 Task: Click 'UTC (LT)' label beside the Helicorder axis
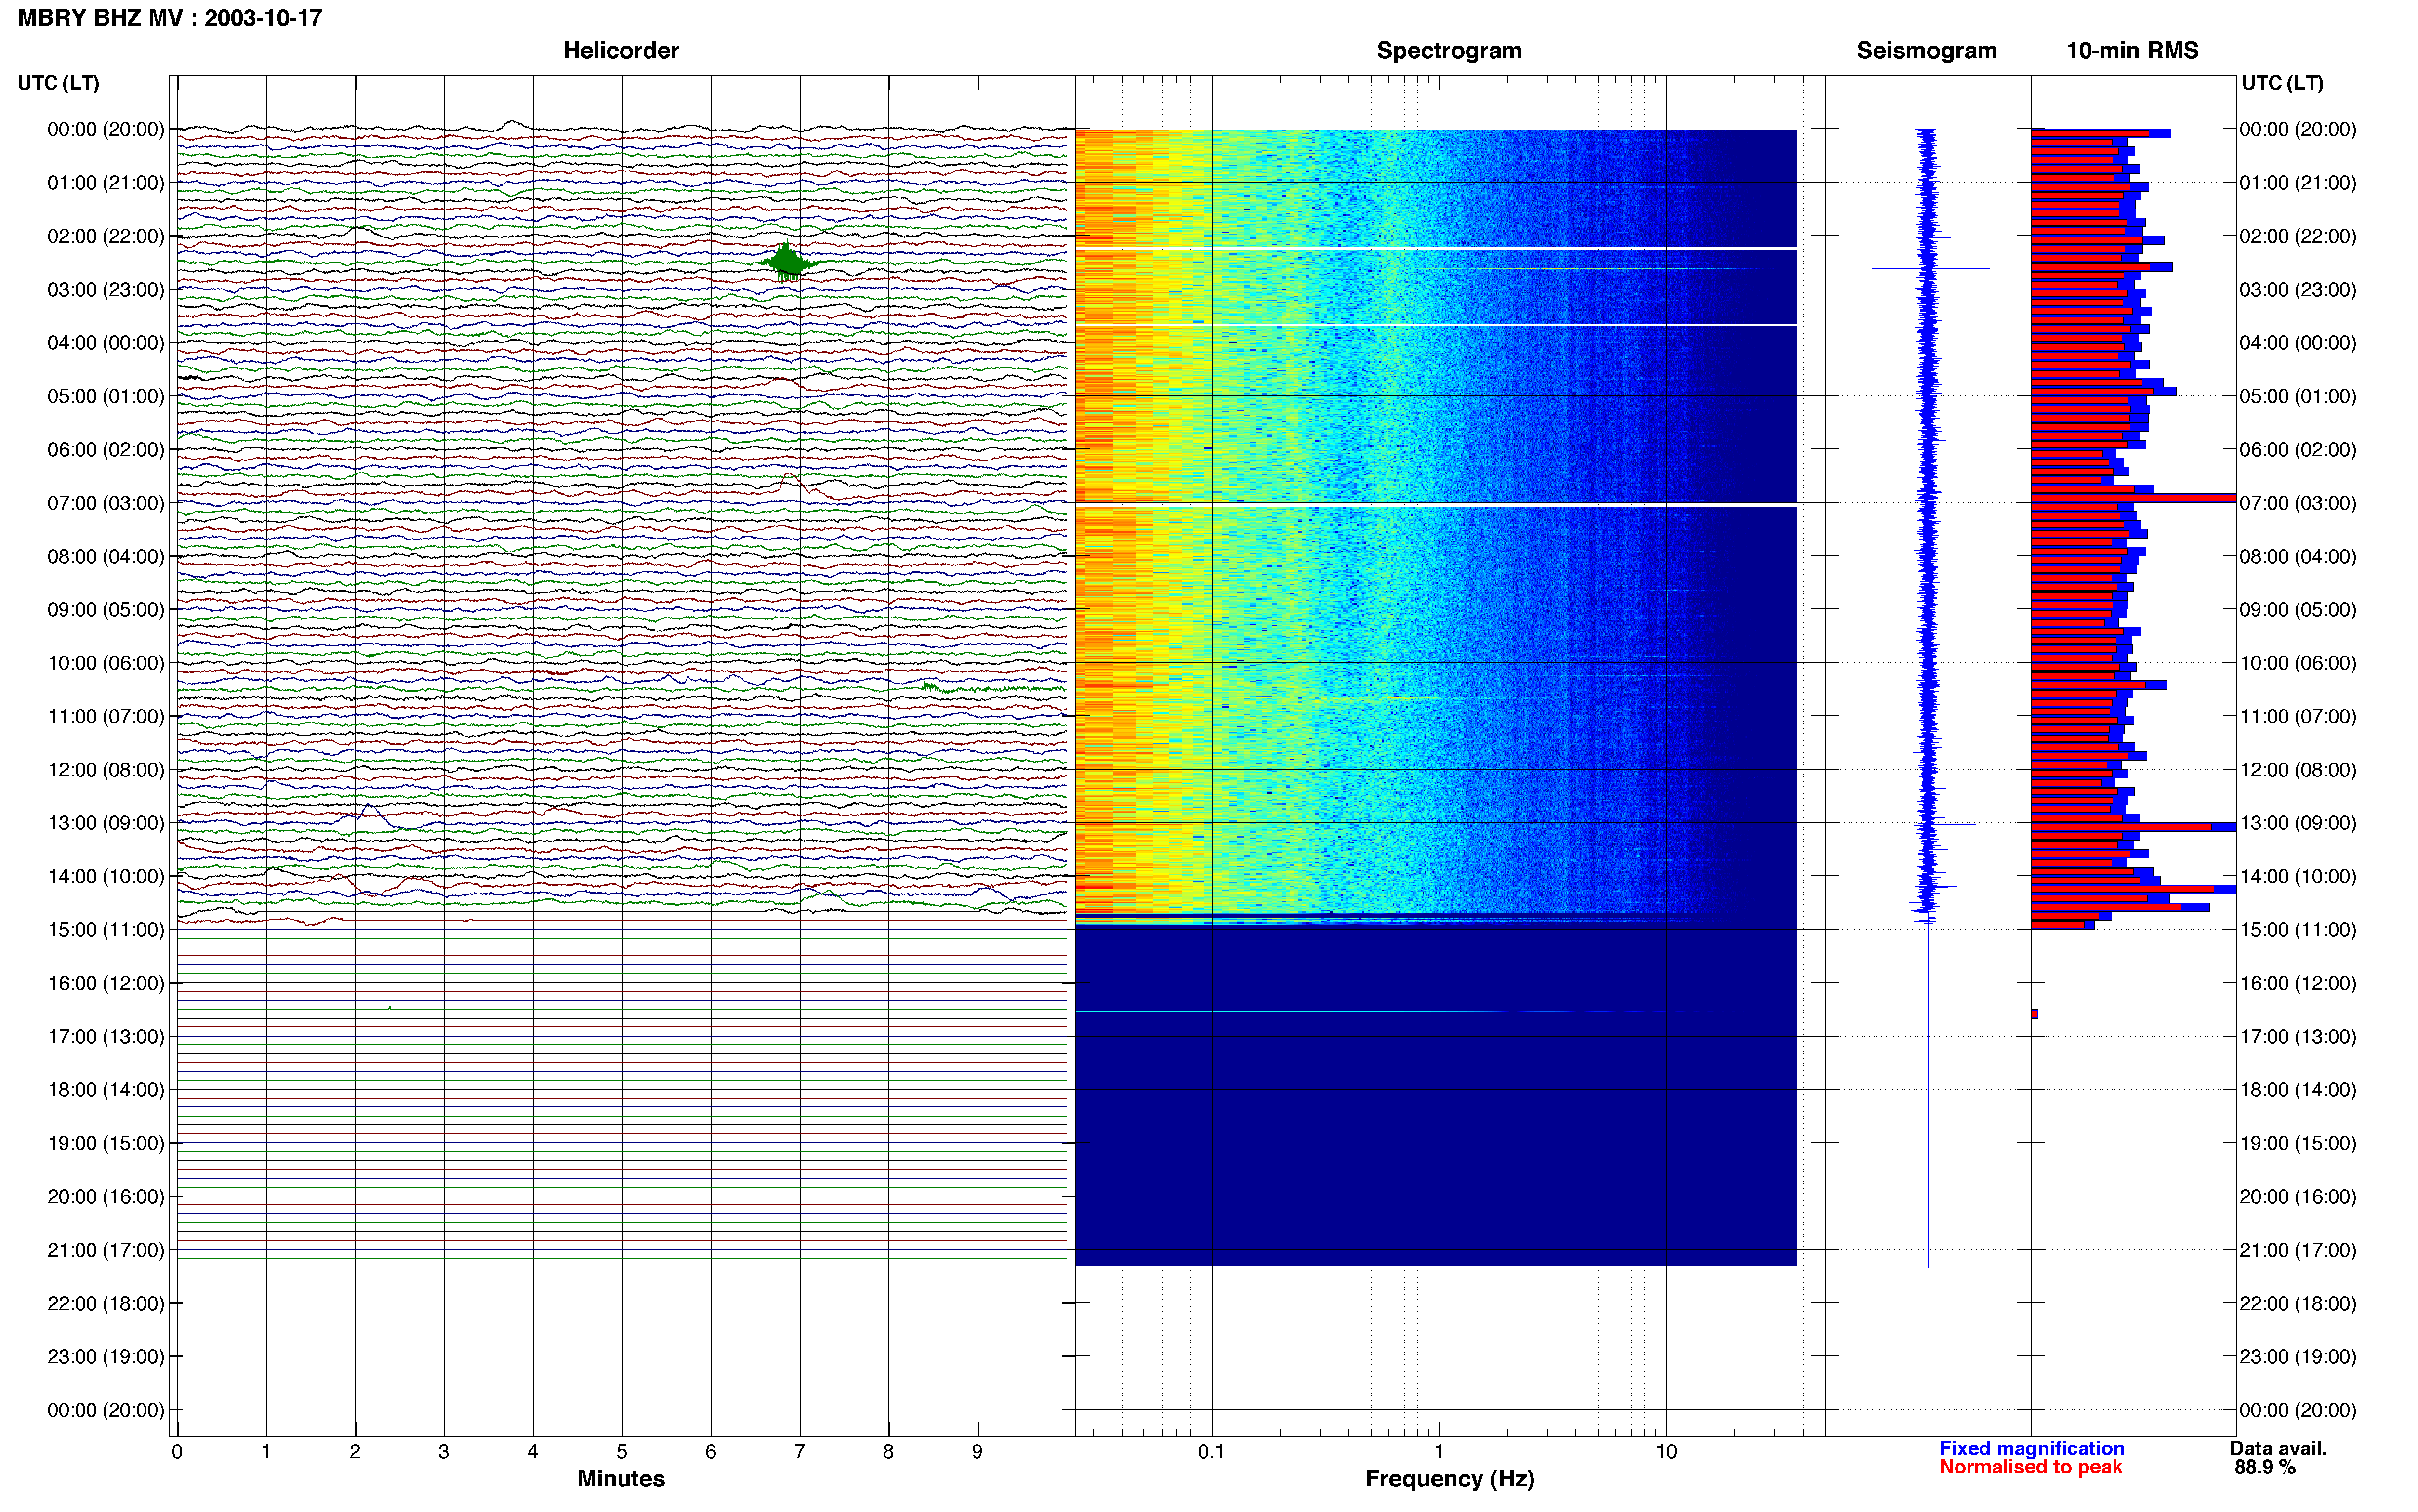tap(58, 83)
